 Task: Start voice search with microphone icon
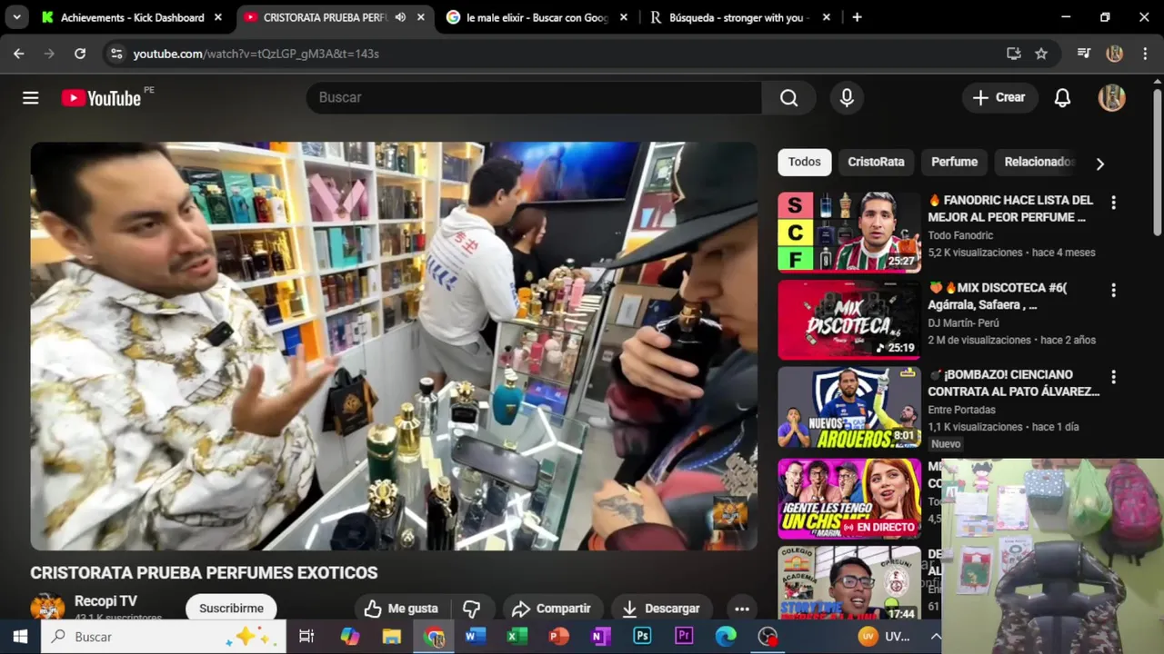[847, 97]
